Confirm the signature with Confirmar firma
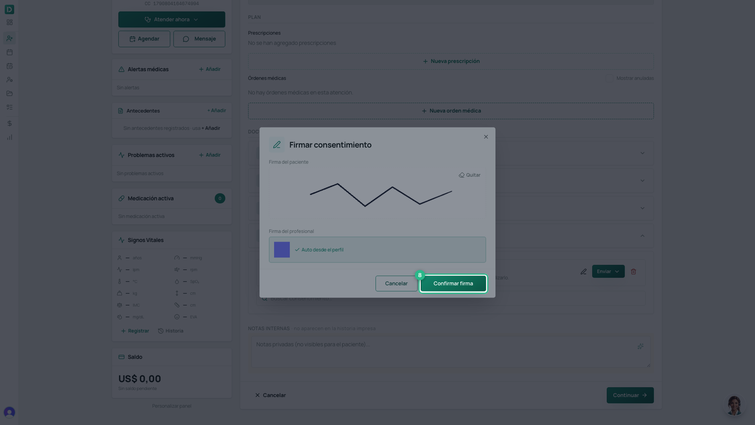Viewport: 755px width, 425px height. pos(453,283)
